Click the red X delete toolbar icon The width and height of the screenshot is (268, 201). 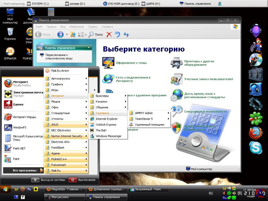(x=109, y=34)
